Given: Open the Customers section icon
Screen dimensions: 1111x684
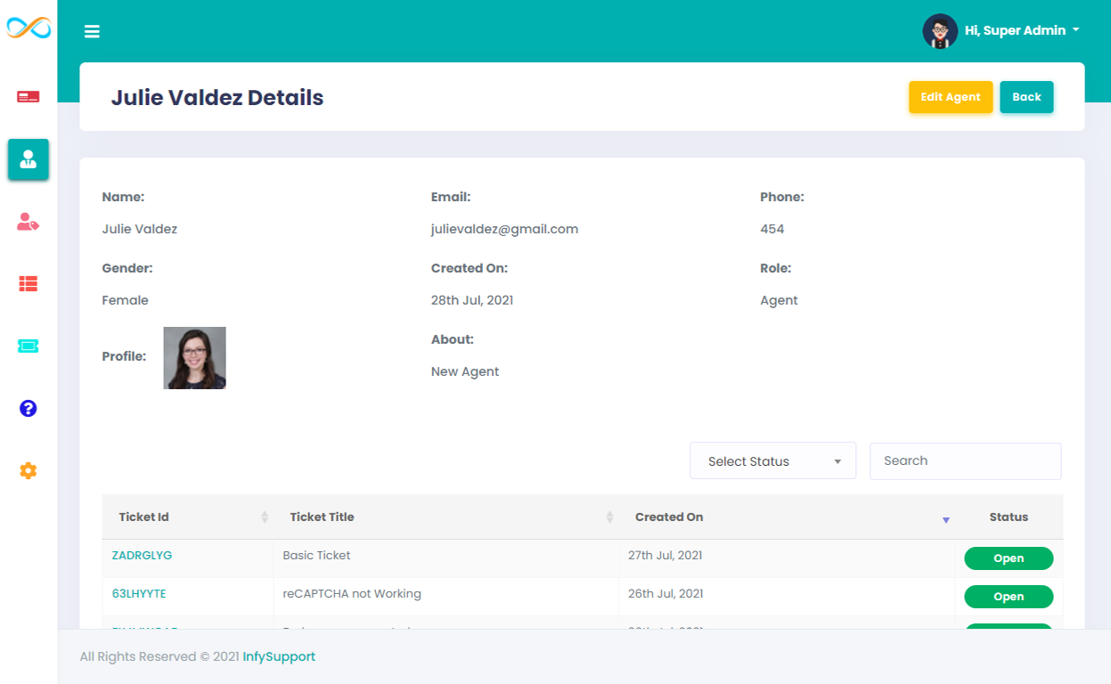Looking at the screenshot, I should coord(28,222).
